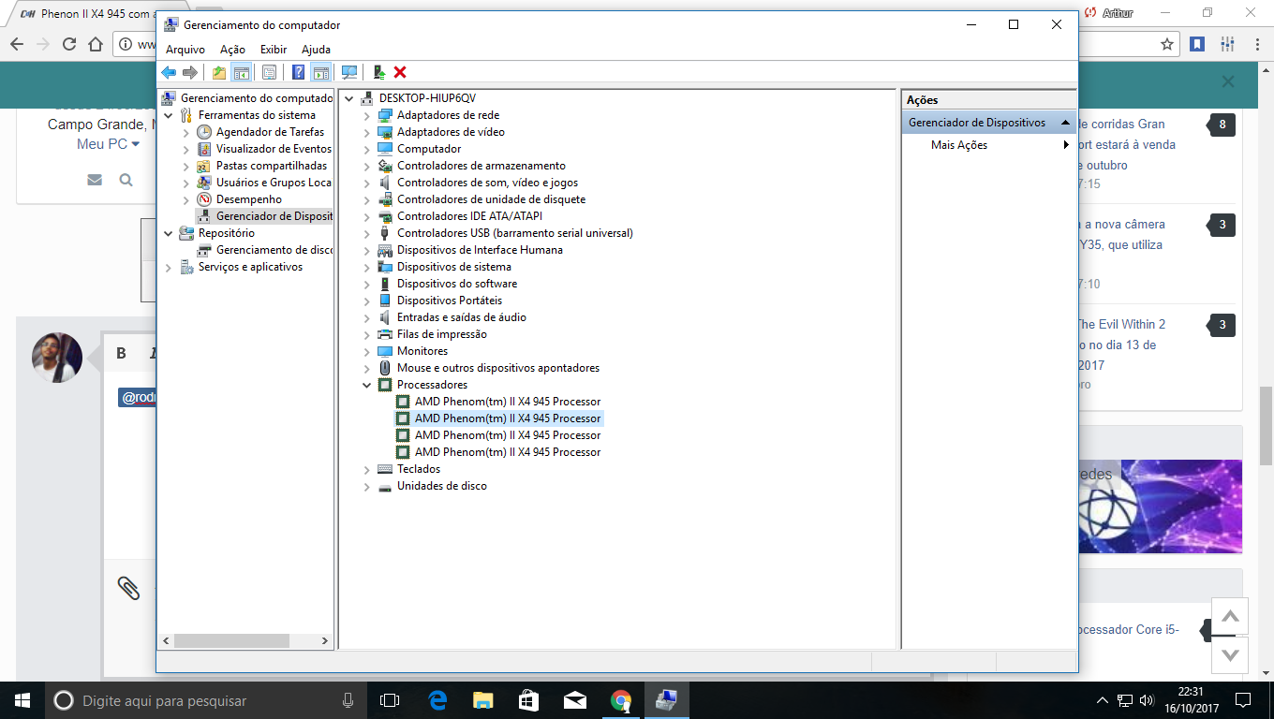1274x719 pixels.
Task: Click Task View taskbar icon
Action: pos(390,700)
